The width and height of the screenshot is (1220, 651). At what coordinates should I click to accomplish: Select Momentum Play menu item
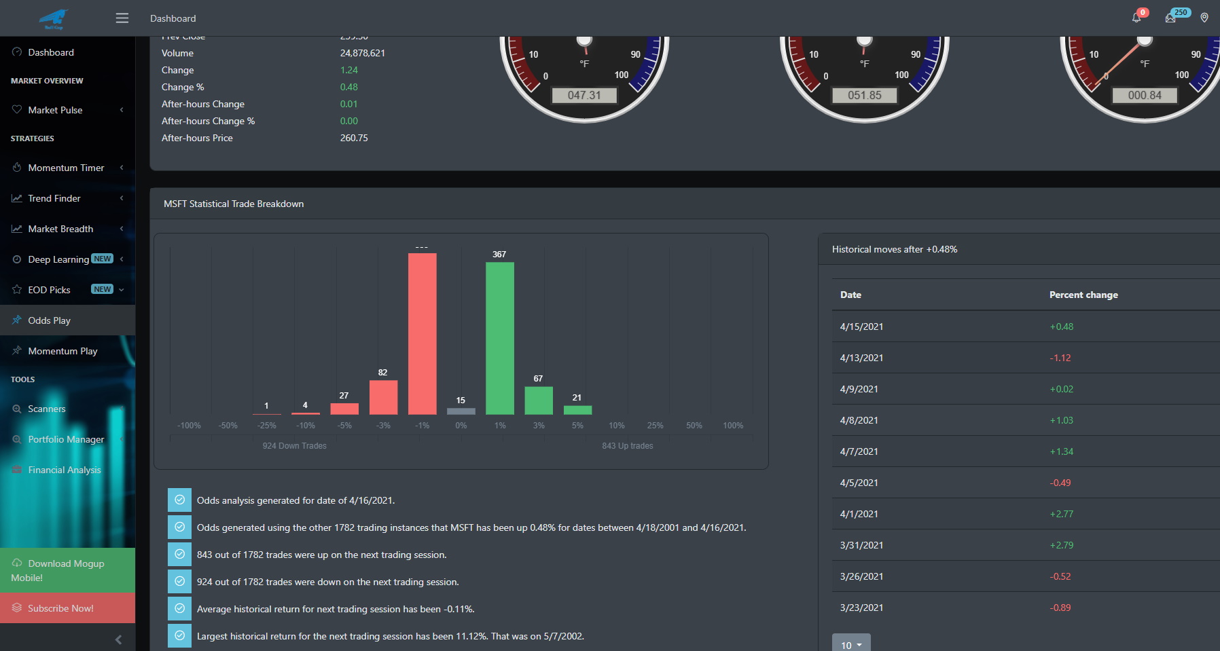coord(67,351)
